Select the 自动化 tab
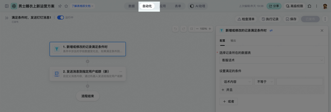 pyautogui.click(x=147, y=6)
